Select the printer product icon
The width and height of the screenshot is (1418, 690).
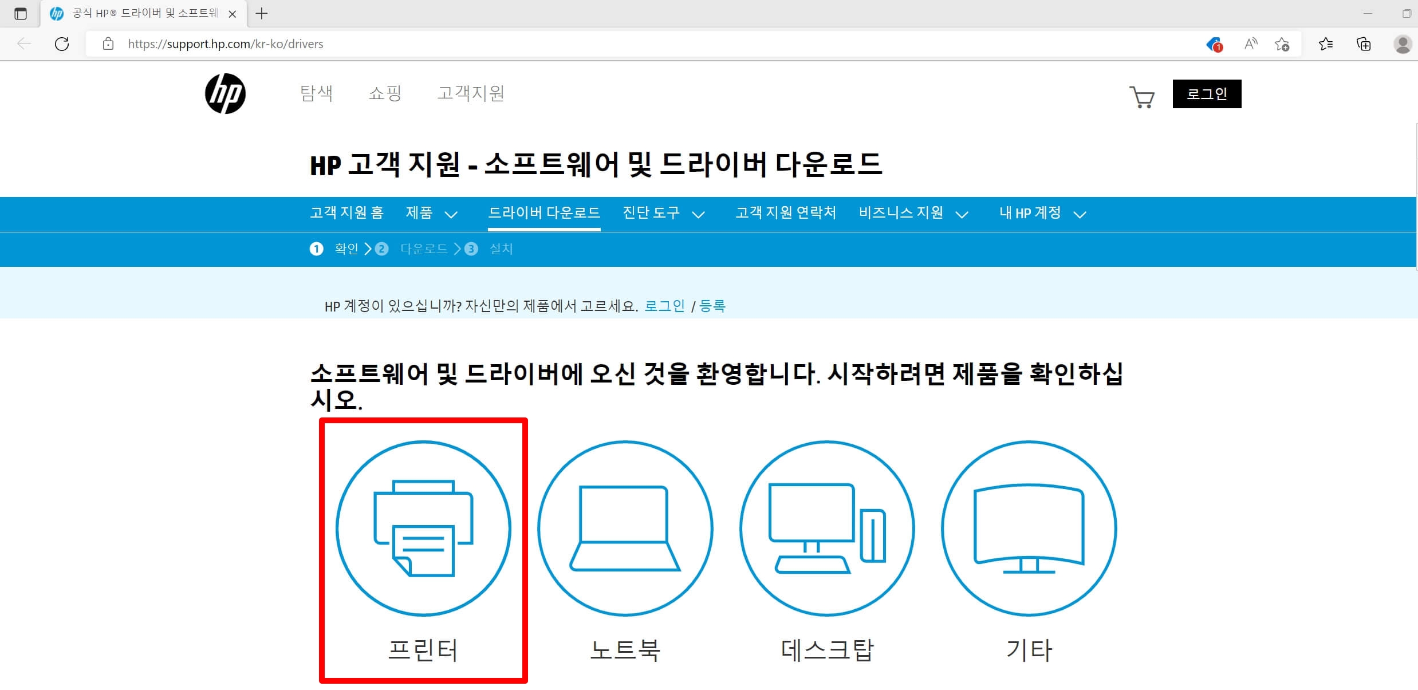(x=423, y=528)
